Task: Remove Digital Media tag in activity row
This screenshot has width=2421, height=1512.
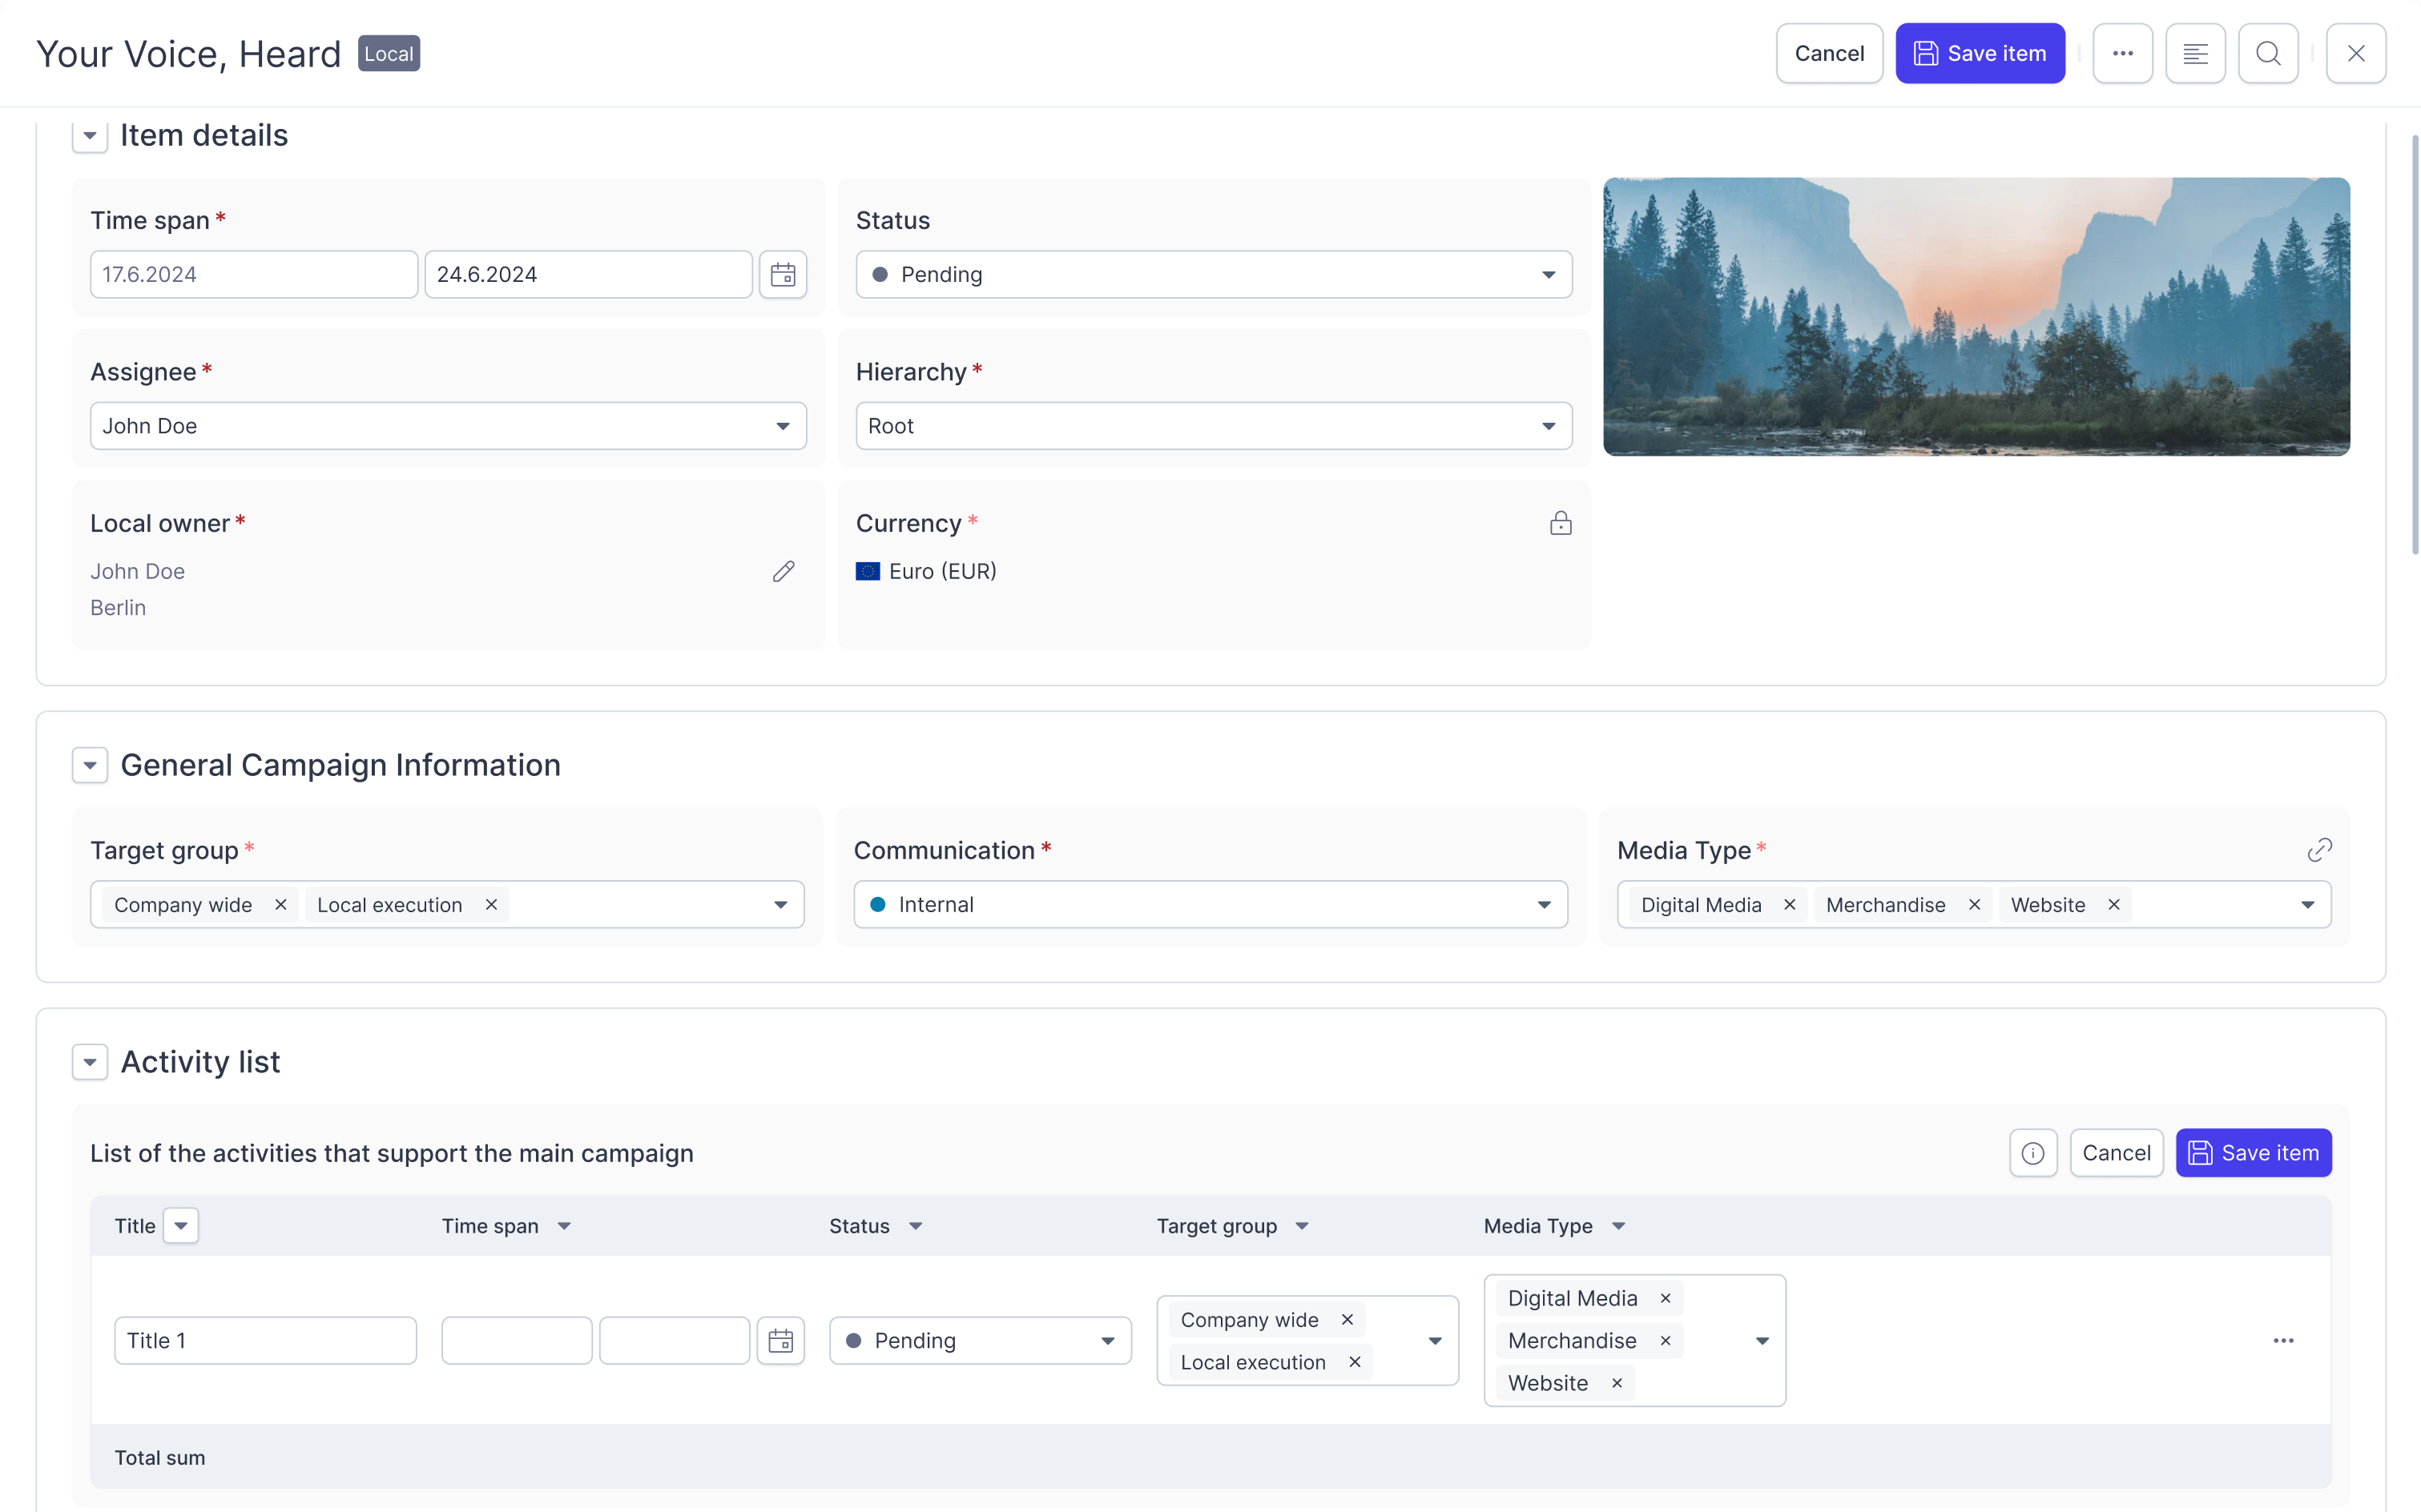Action: pyautogui.click(x=1666, y=1298)
